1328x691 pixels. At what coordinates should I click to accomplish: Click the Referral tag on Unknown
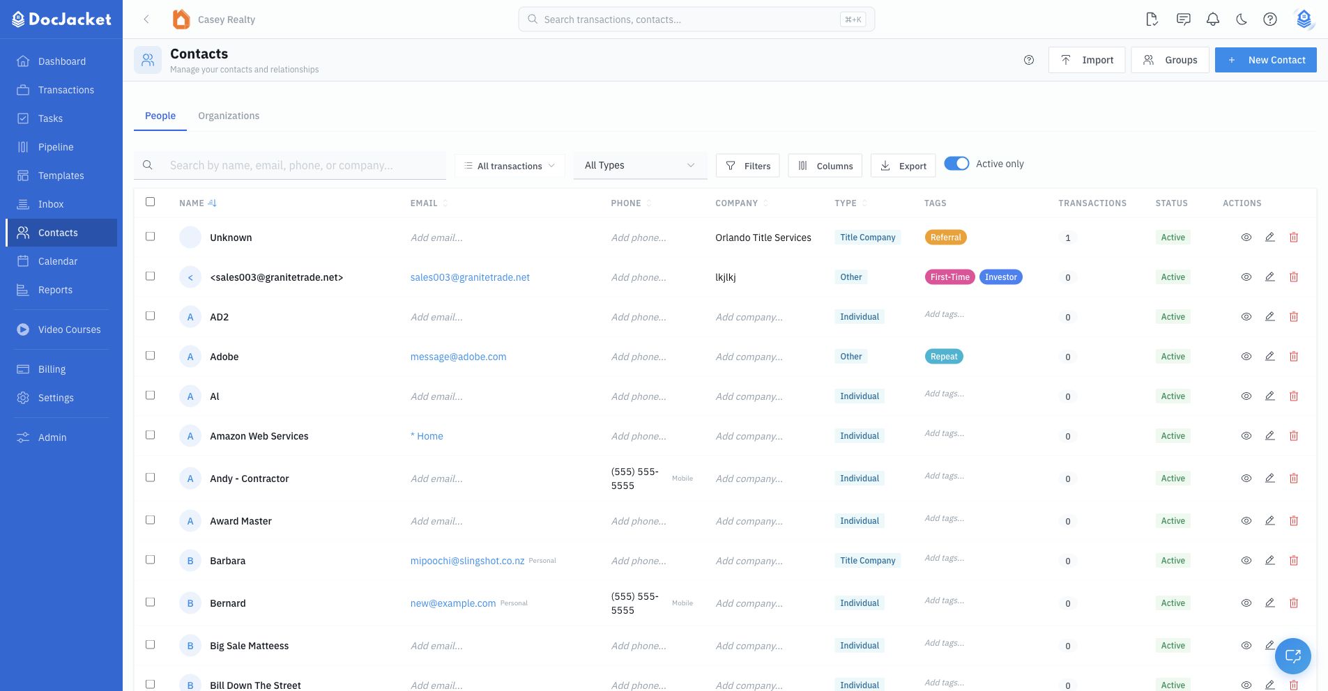point(945,238)
